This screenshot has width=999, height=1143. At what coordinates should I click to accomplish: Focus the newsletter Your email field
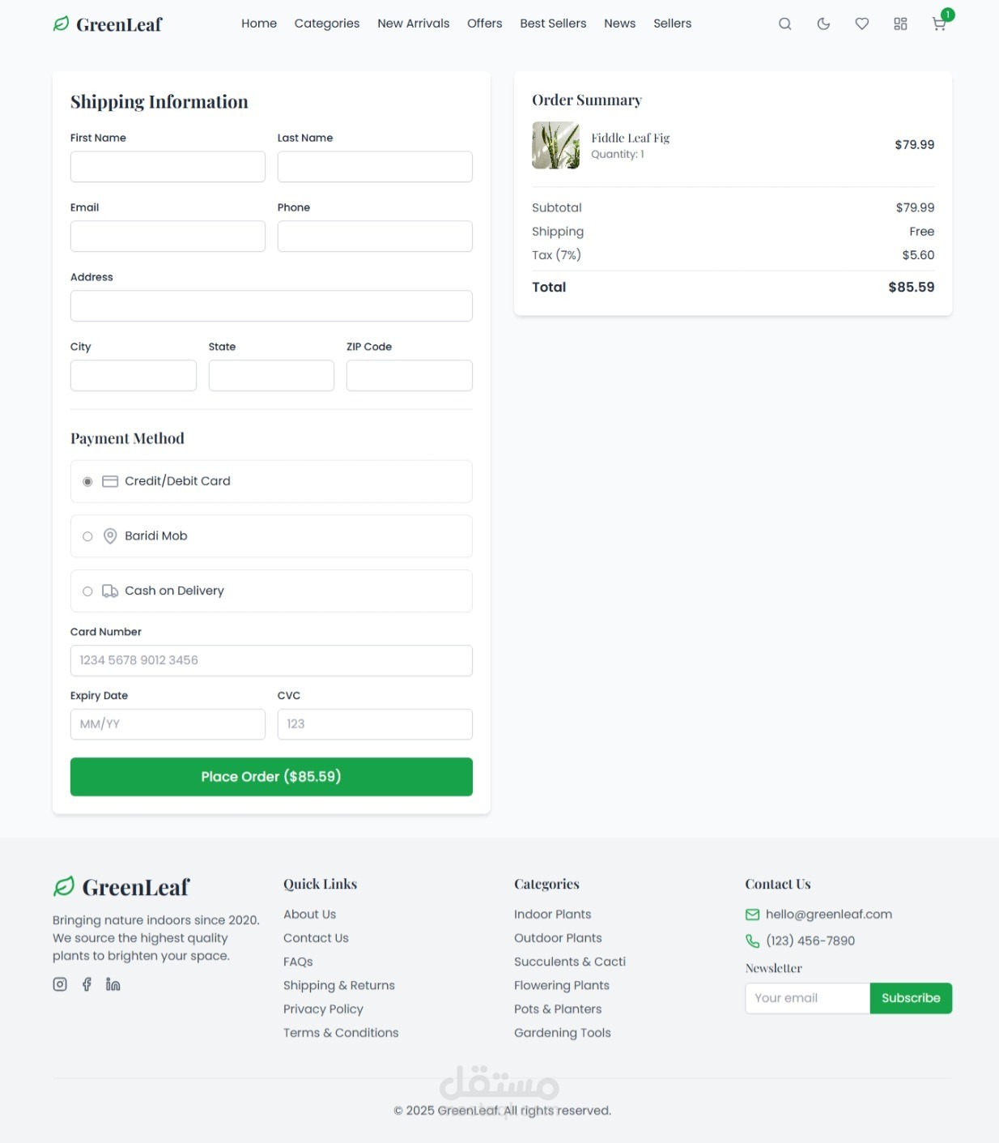(x=807, y=998)
